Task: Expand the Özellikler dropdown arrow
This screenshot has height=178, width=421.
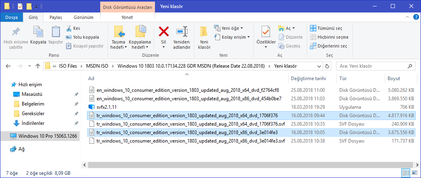Action: (266, 47)
